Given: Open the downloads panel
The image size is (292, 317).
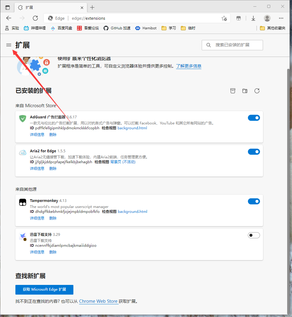Looking at the screenshot, I should coord(253,18).
